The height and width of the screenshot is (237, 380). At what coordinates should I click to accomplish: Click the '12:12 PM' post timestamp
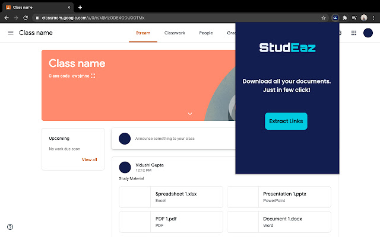point(144,170)
